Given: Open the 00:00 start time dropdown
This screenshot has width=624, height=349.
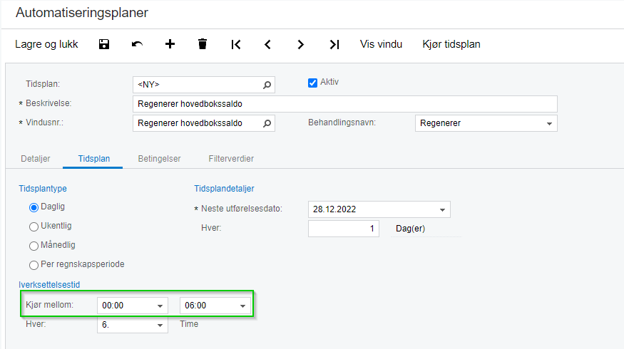Looking at the screenshot, I should pyautogui.click(x=160, y=306).
